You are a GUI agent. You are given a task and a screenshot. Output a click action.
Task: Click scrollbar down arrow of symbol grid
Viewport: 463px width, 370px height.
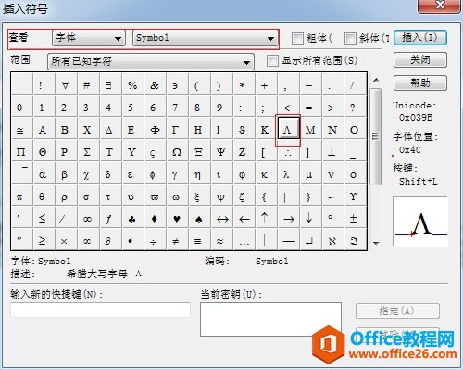[x=376, y=243]
